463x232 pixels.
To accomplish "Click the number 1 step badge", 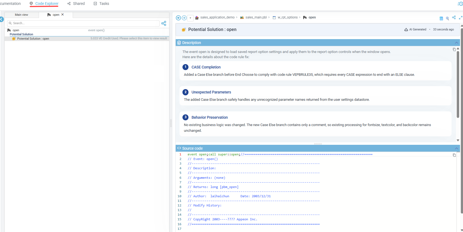I will coord(185,67).
